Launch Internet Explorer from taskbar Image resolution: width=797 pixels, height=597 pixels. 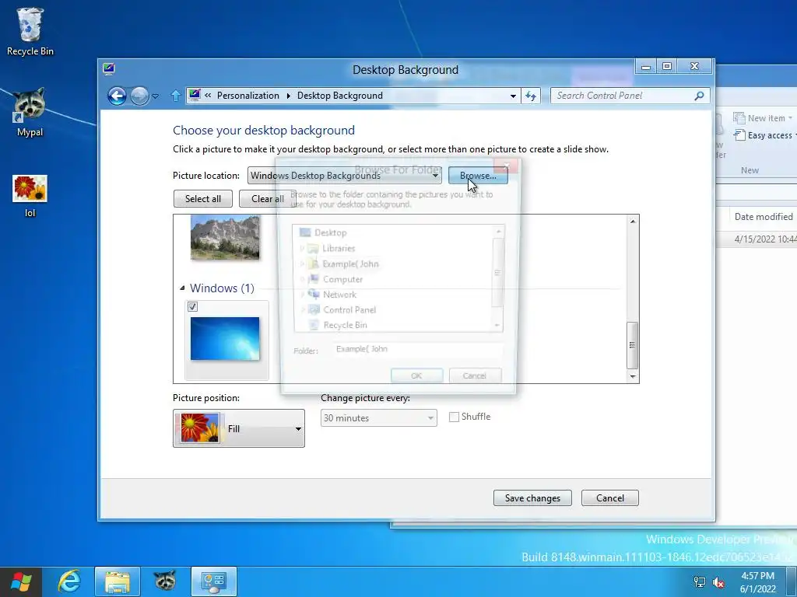(x=68, y=581)
